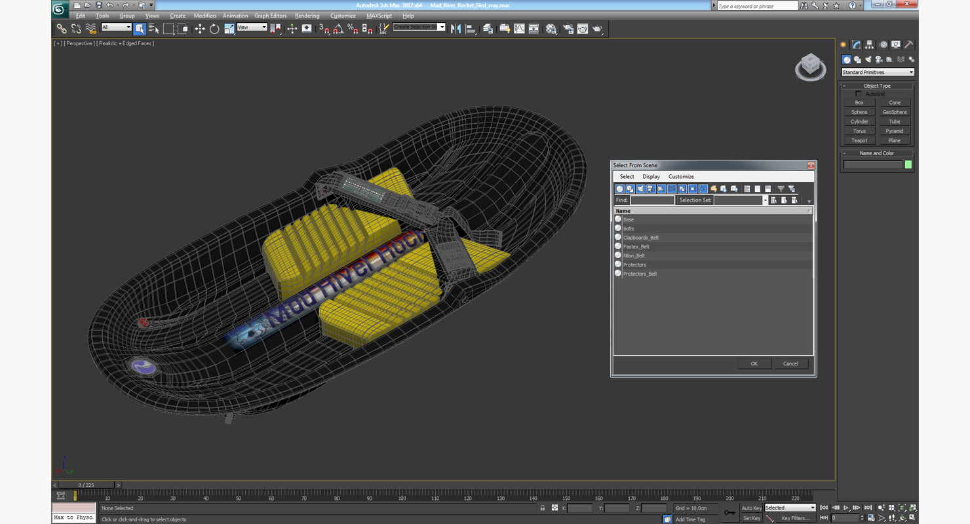The width and height of the screenshot is (970, 524).
Task: Open the Display menu in Select From Scene
Action: click(651, 177)
